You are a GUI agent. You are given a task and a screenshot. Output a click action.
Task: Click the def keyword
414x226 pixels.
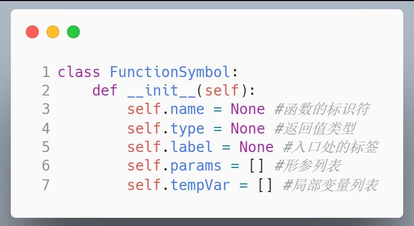coord(105,90)
